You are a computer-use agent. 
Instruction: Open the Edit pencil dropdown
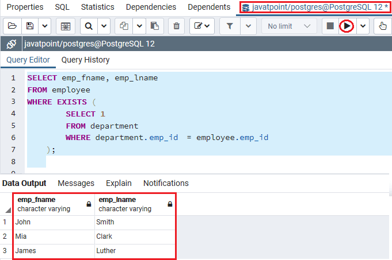pos(201,26)
